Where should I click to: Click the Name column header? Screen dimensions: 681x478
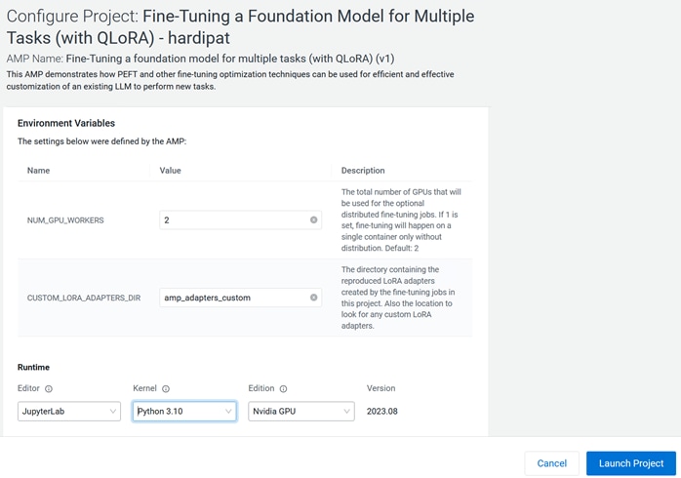[38, 171]
